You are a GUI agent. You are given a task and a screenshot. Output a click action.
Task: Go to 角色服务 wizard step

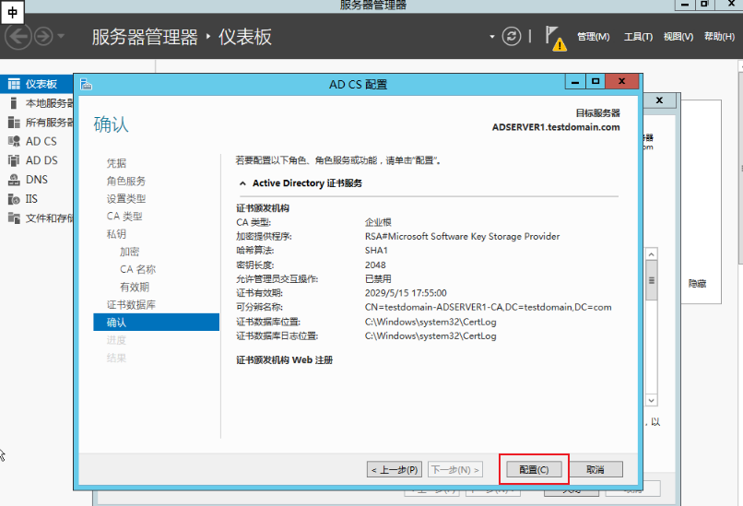125,181
